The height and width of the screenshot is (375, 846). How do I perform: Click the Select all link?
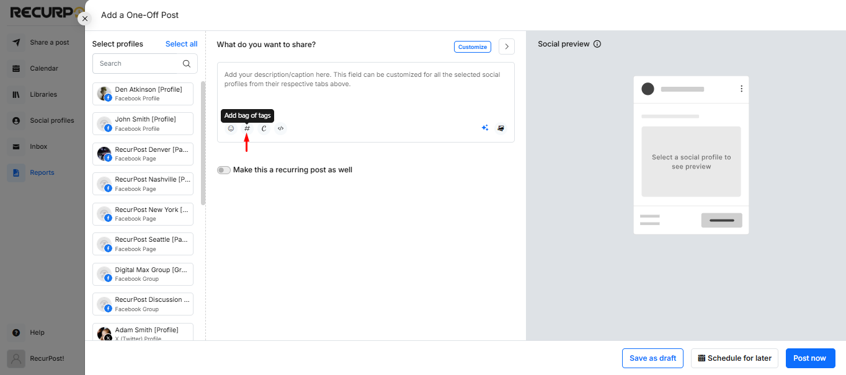click(x=181, y=44)
